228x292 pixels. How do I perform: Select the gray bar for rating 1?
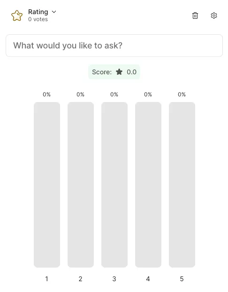point(47,185)
